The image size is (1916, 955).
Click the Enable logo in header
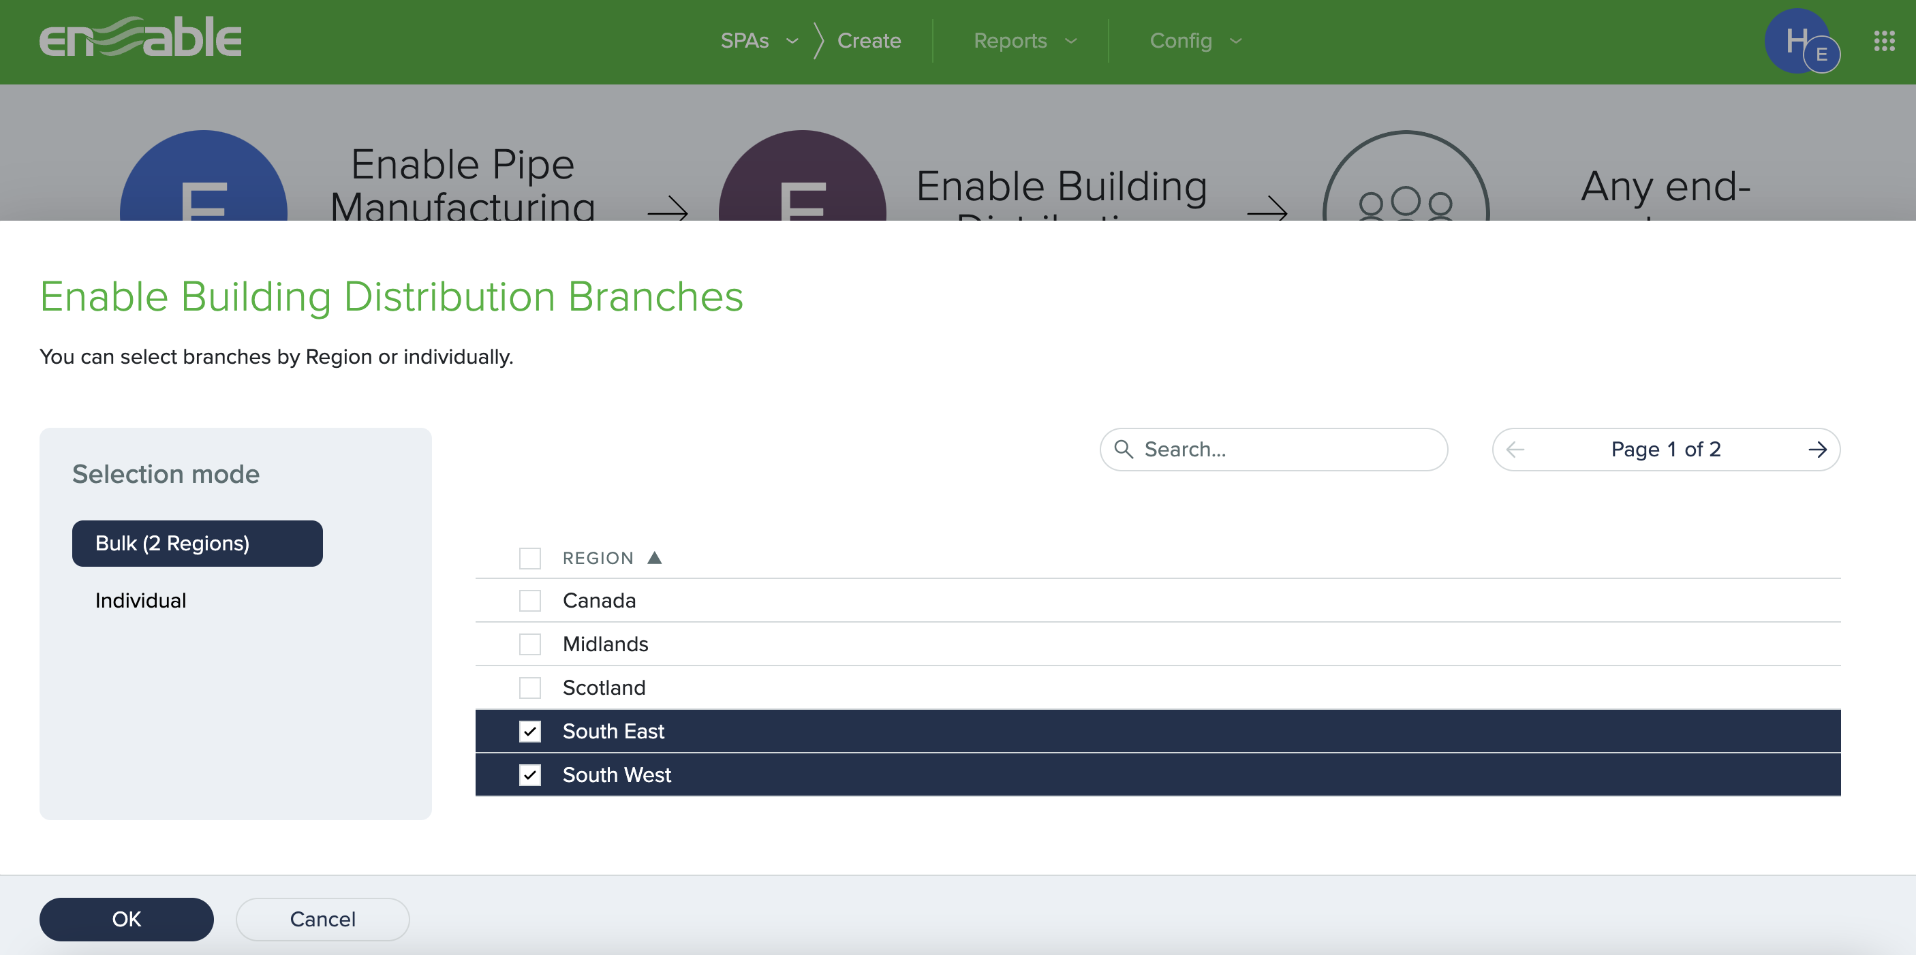(x=140, y=38)
